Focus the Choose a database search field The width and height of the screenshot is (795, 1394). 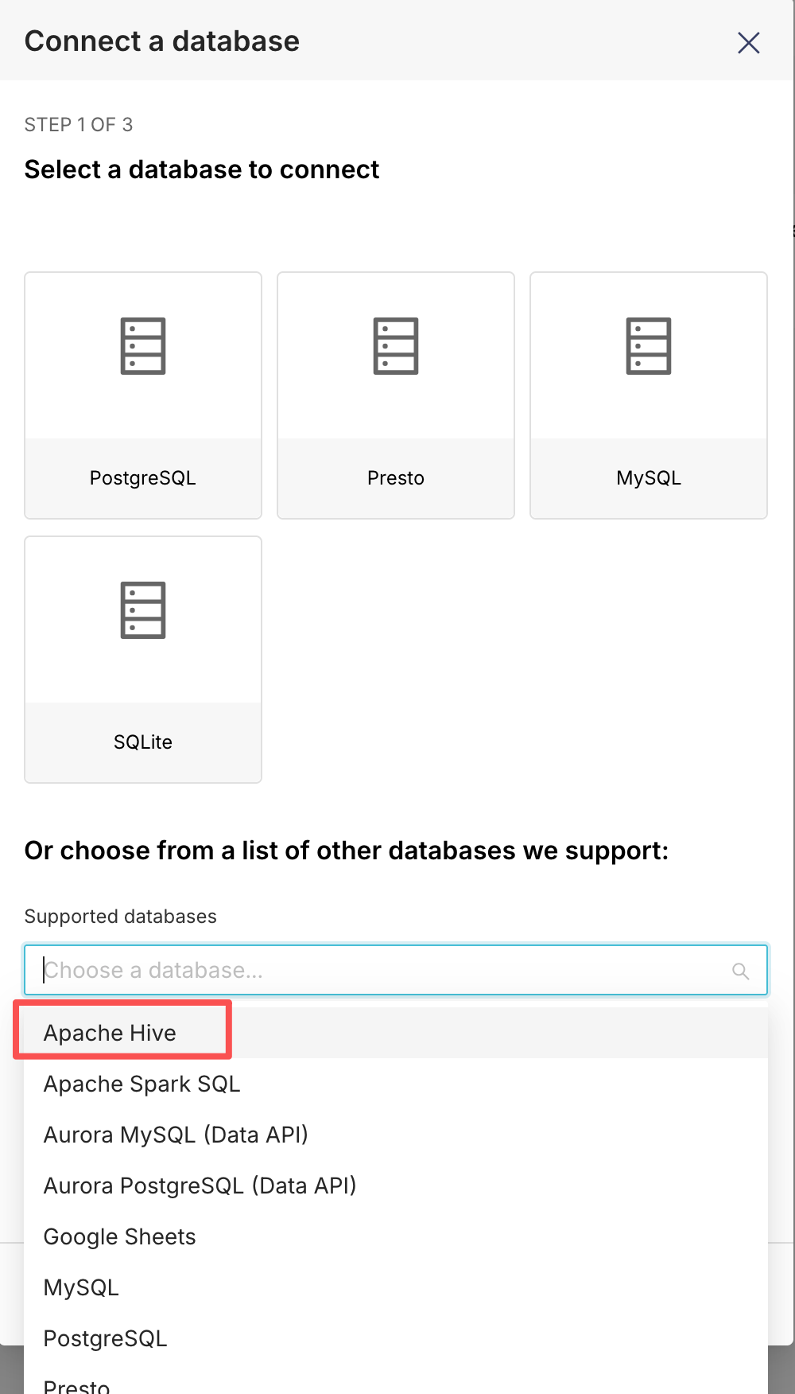(x=382, y=971)
